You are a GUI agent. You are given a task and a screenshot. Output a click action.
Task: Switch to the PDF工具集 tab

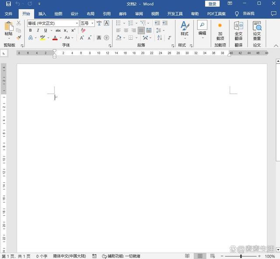(216, 14)
